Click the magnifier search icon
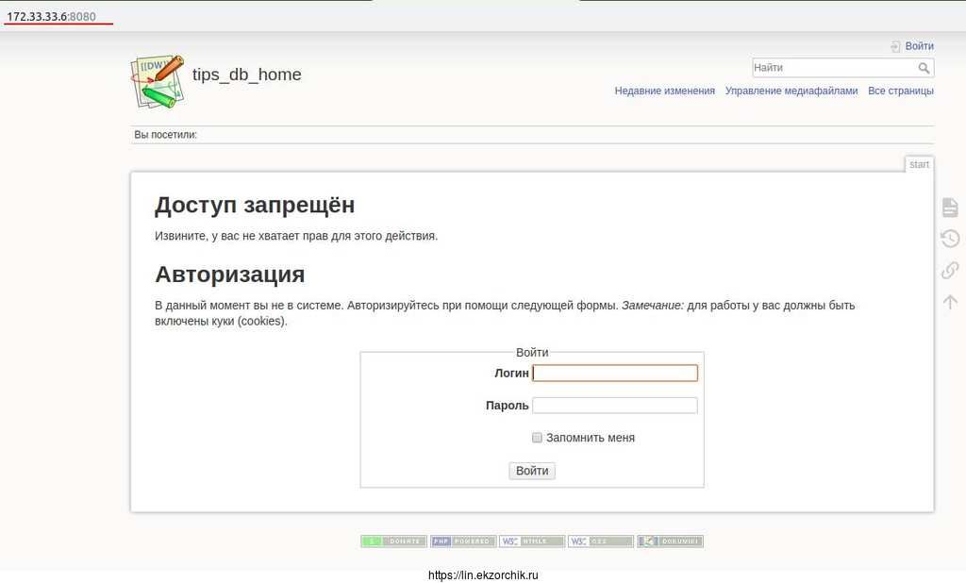The image size is (966, 583). pos(924,68)
